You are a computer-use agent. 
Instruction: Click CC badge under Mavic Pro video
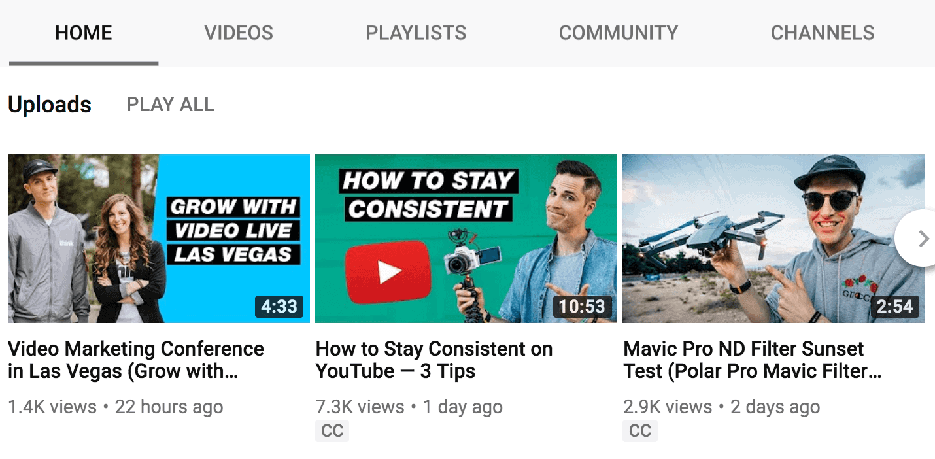640,431
